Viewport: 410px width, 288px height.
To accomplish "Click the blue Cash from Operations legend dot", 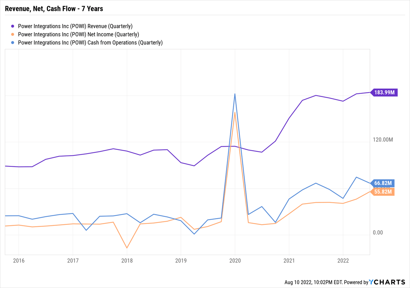I will (12, 43).
